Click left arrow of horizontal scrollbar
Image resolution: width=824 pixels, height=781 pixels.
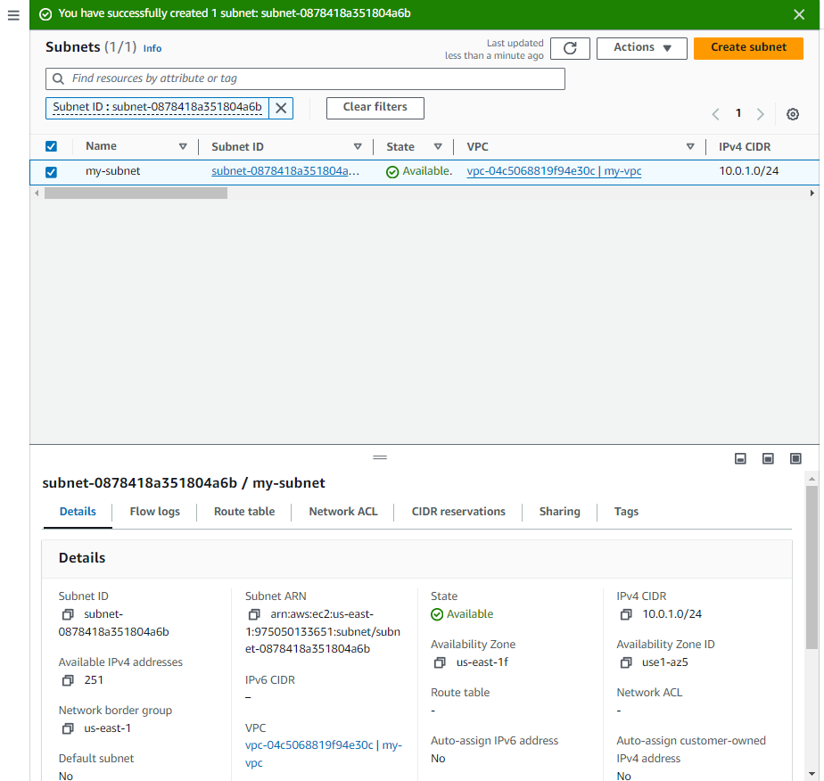point(37,193)
